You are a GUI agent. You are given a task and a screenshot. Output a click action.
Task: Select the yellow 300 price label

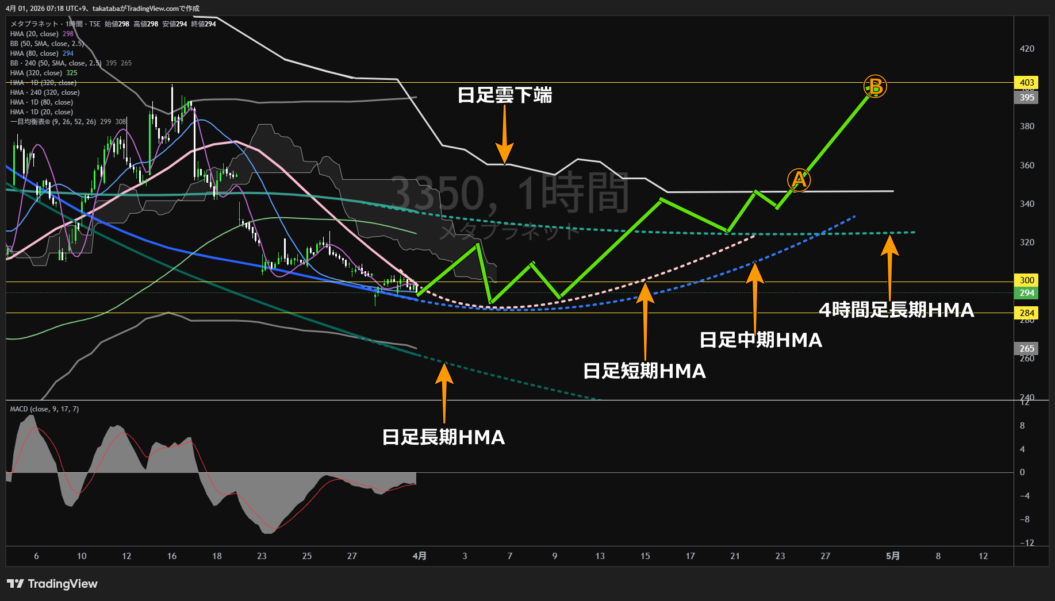tap(1027, 280)
